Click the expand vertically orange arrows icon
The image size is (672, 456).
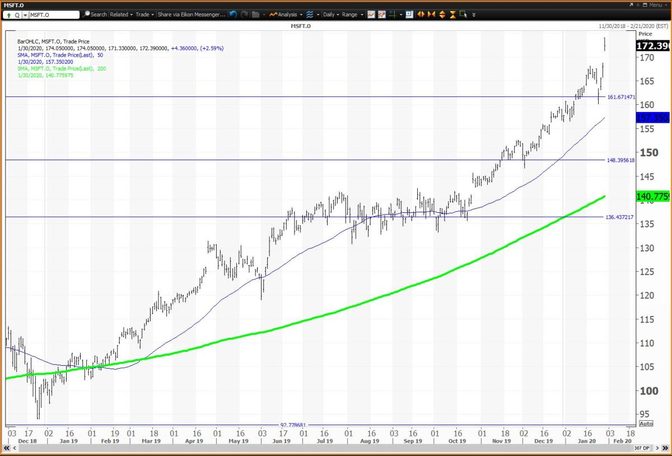(x=442, y=15)
